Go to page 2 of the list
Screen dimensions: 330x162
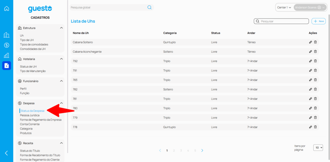coord(174,150)
